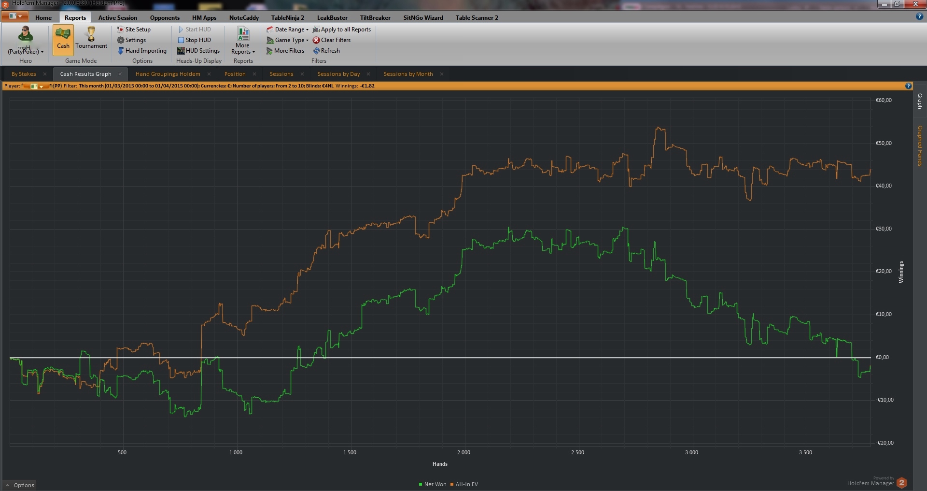This screenshot has height=491, width=927.
Task: Close the Sessions by Month tab
Action: coord(442,74)
